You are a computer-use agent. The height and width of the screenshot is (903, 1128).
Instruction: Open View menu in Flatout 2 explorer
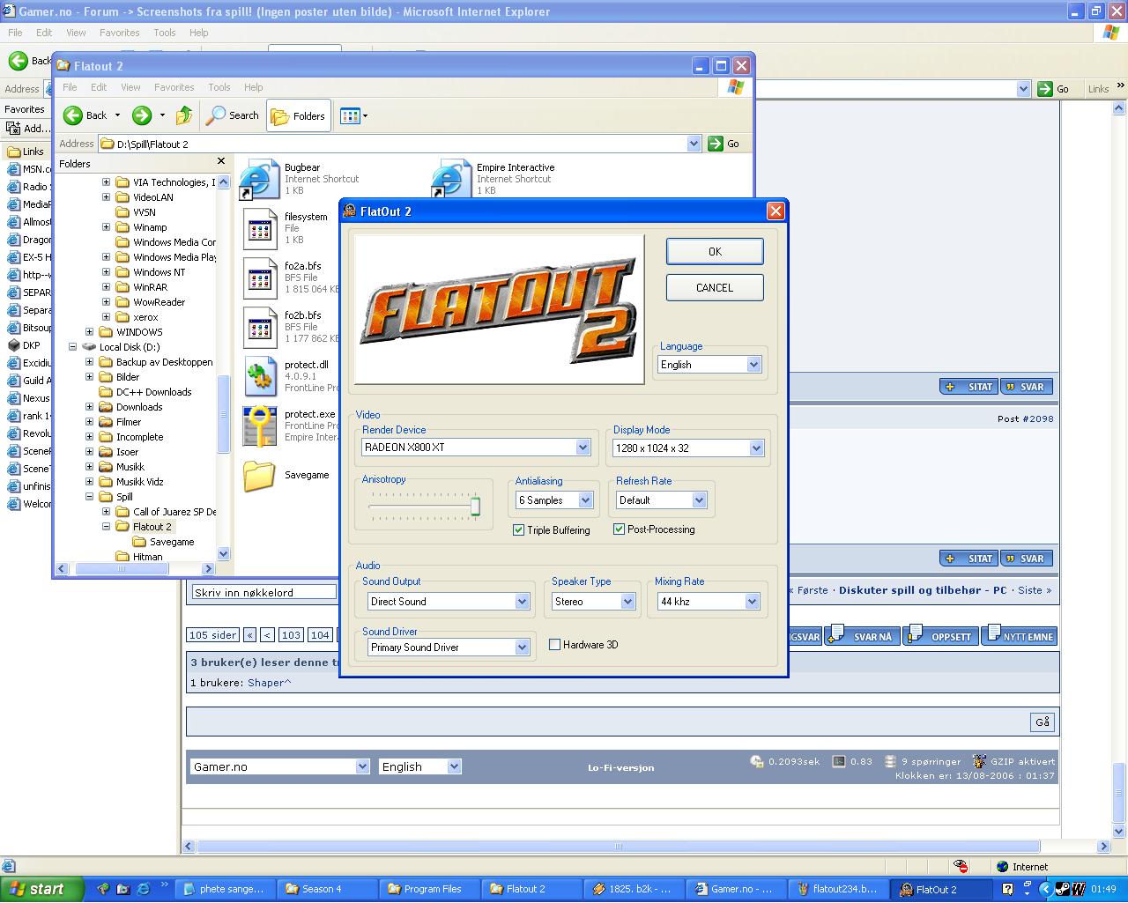[130, 87]
